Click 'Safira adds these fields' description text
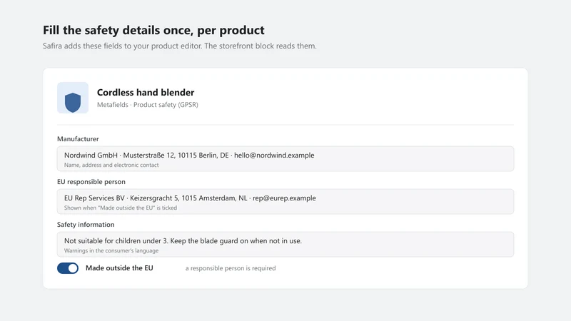The height and width of the screenshot is (321, 571). (x=180, y=46)
